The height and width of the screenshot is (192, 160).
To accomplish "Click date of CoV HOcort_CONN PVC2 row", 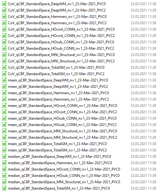I will [143, 36].
